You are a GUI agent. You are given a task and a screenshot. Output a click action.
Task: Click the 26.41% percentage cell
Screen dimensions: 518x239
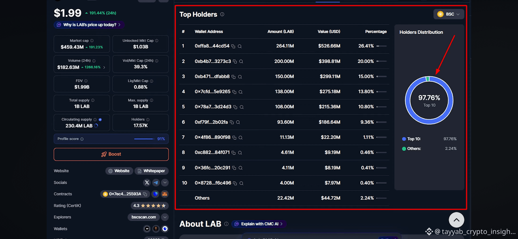pos(366,46)
